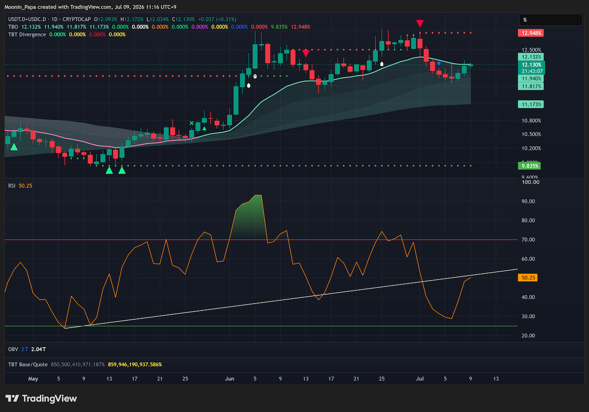Click the red down-triangle marker above the July 1 candle
Screen dimensions: 589x412
pyautogui.click(x=420, y=23)
